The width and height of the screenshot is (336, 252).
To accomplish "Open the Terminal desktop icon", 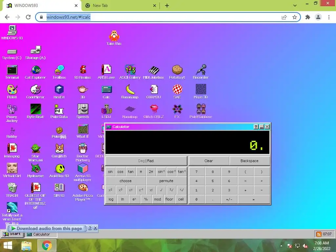I will (12, 72).
